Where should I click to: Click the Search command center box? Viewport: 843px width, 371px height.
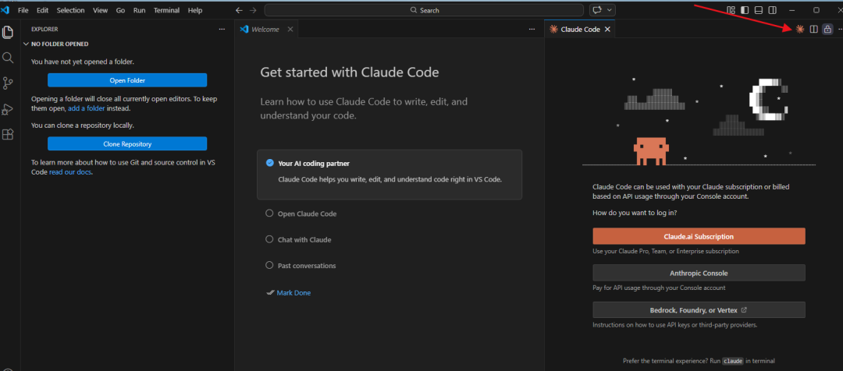[424, 10]
